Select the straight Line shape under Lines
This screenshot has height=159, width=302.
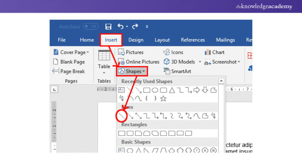pyautogui.click(x=122, y=116)
